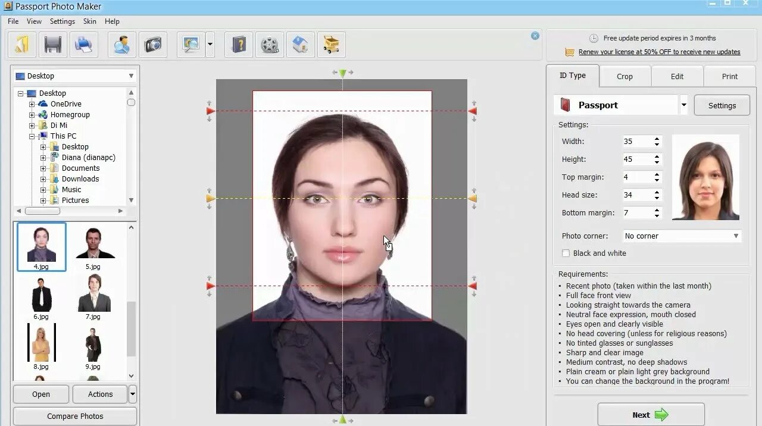Viewport: 762px width, 426px height.
Task: Increase the Height value with the up arrow
Action: [x=657, y=156]
